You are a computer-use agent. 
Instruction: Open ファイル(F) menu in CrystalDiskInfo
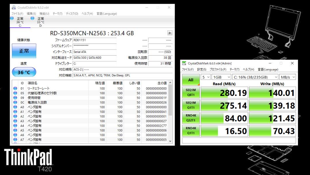18,14
